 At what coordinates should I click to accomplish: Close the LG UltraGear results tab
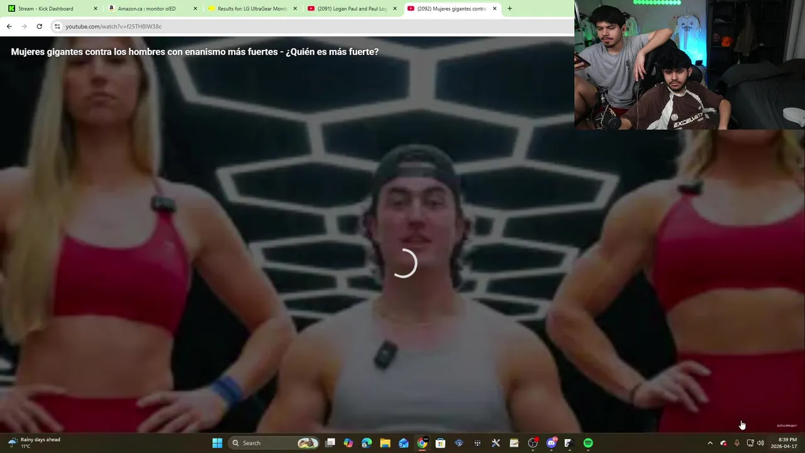click(295, 9)
